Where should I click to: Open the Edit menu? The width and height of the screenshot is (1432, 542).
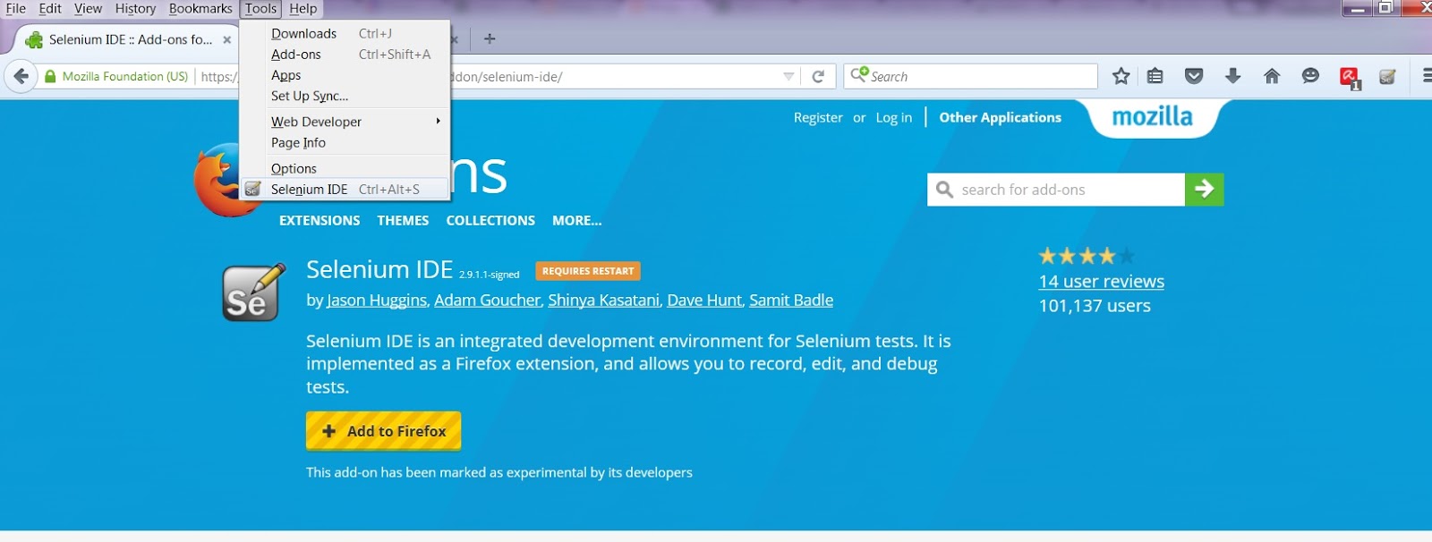click(x=50, y=9)
